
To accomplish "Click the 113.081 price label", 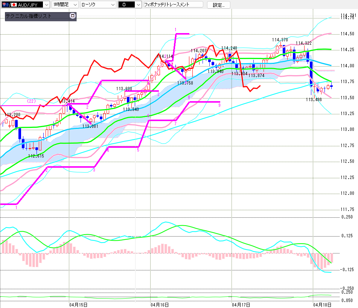I will click(x=90, y=126).
